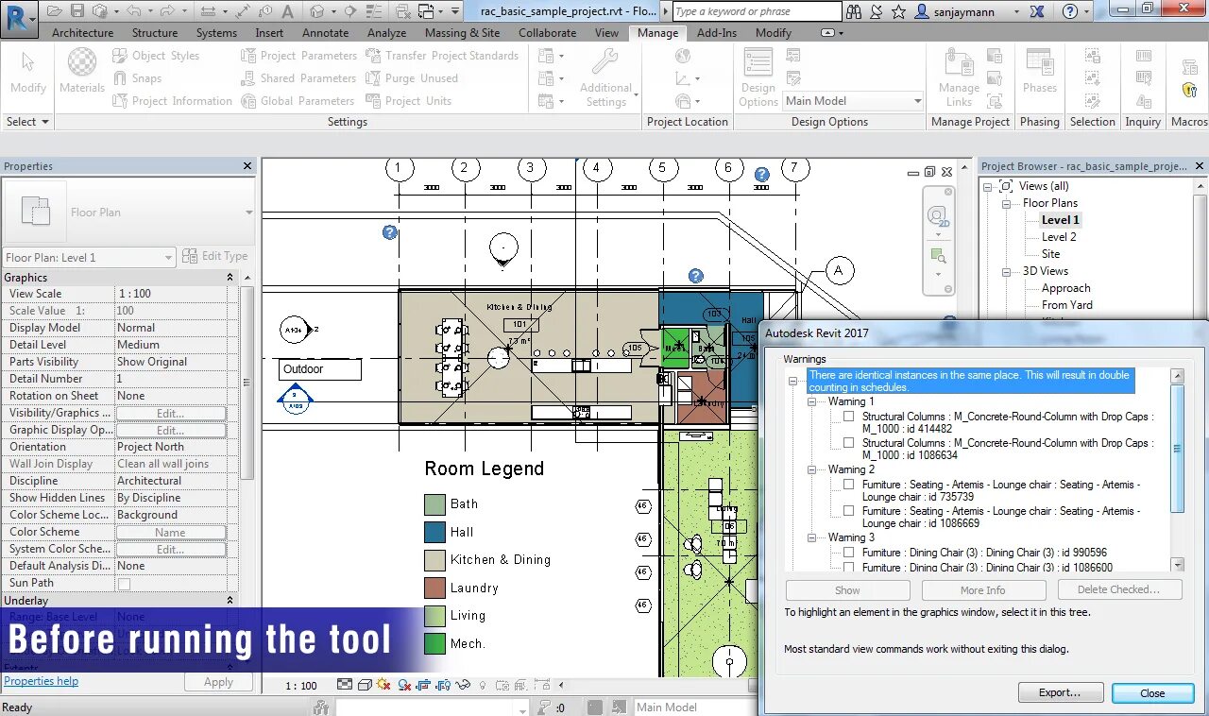Click the Default 3D View house icon
Screen dimensions: 1209x716
pos(317,11)
